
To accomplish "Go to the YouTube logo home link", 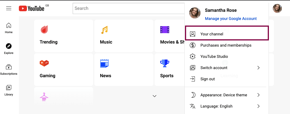I will (32, 8).
